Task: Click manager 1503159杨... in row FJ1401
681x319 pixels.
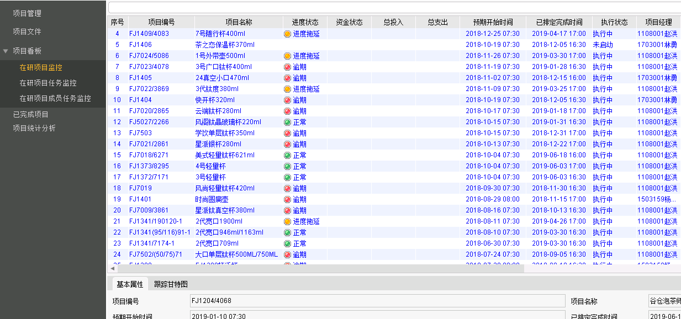Action: 657,199
